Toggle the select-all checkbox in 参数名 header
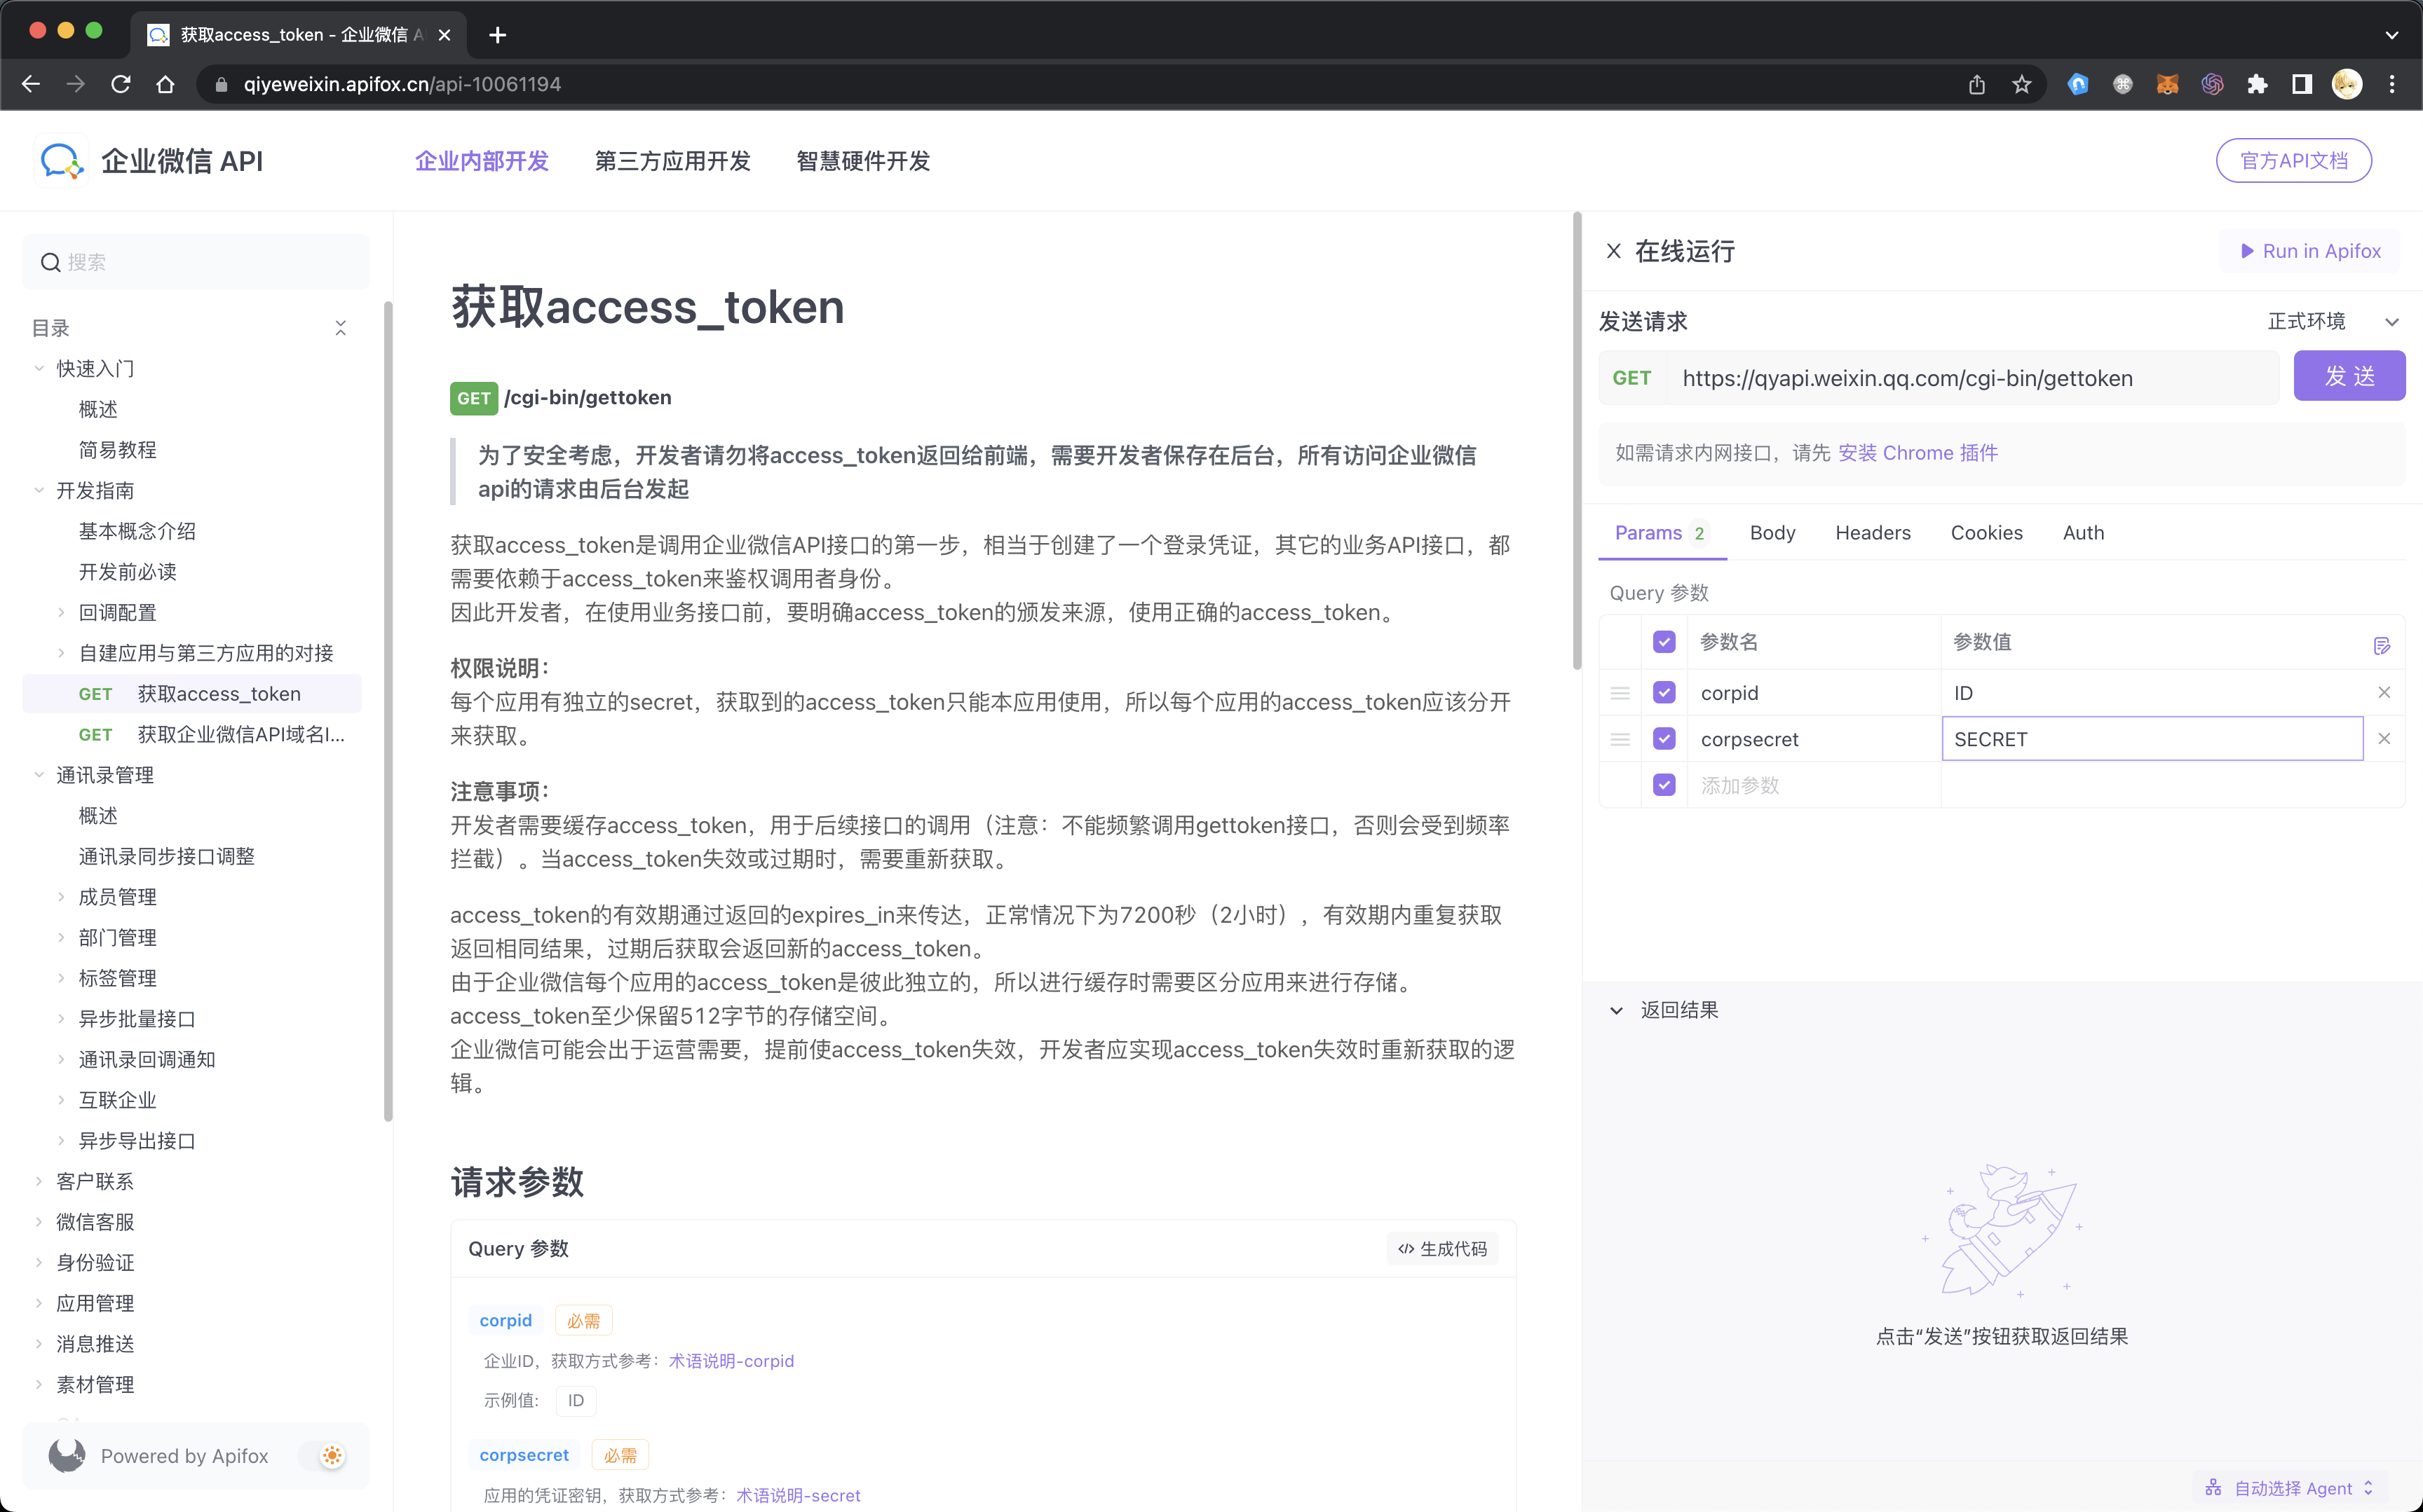The width and height of the screenshot is (2423, 1512). [1664, 641]
